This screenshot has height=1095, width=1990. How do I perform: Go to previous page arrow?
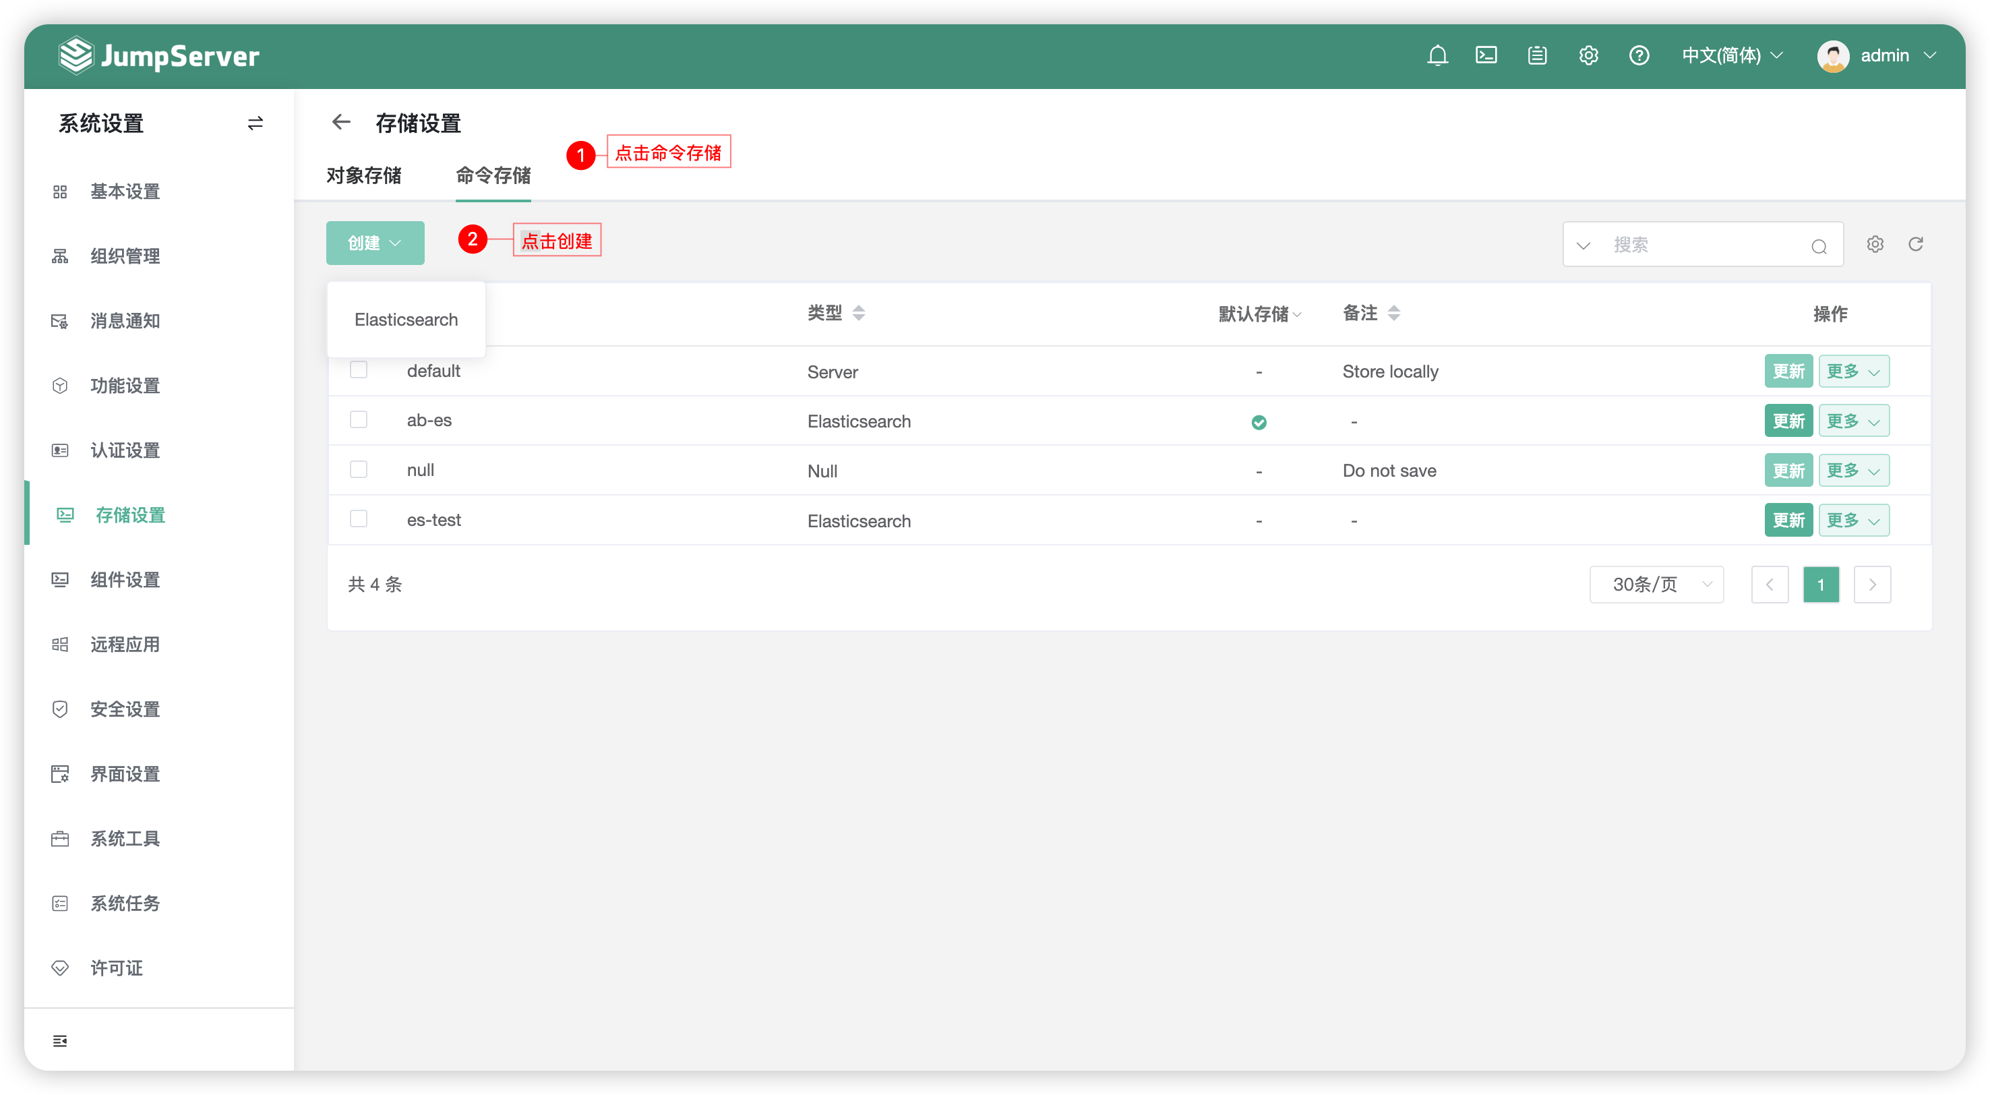tap(1769, 584)
